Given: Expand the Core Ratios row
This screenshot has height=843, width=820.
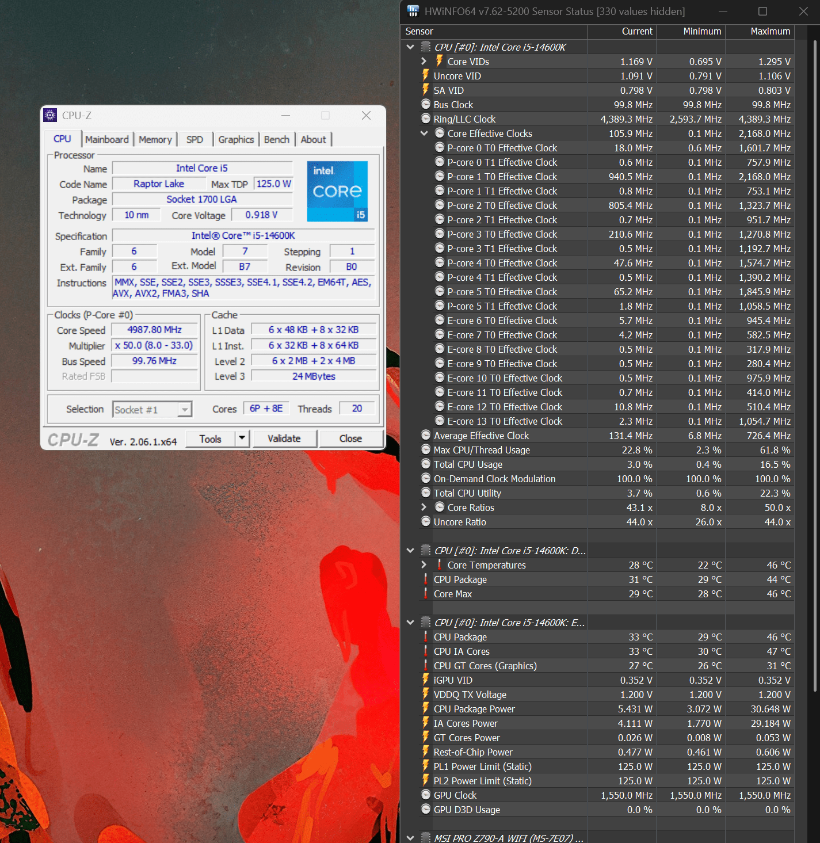Looking at the screenshot, I should point(424,507).
